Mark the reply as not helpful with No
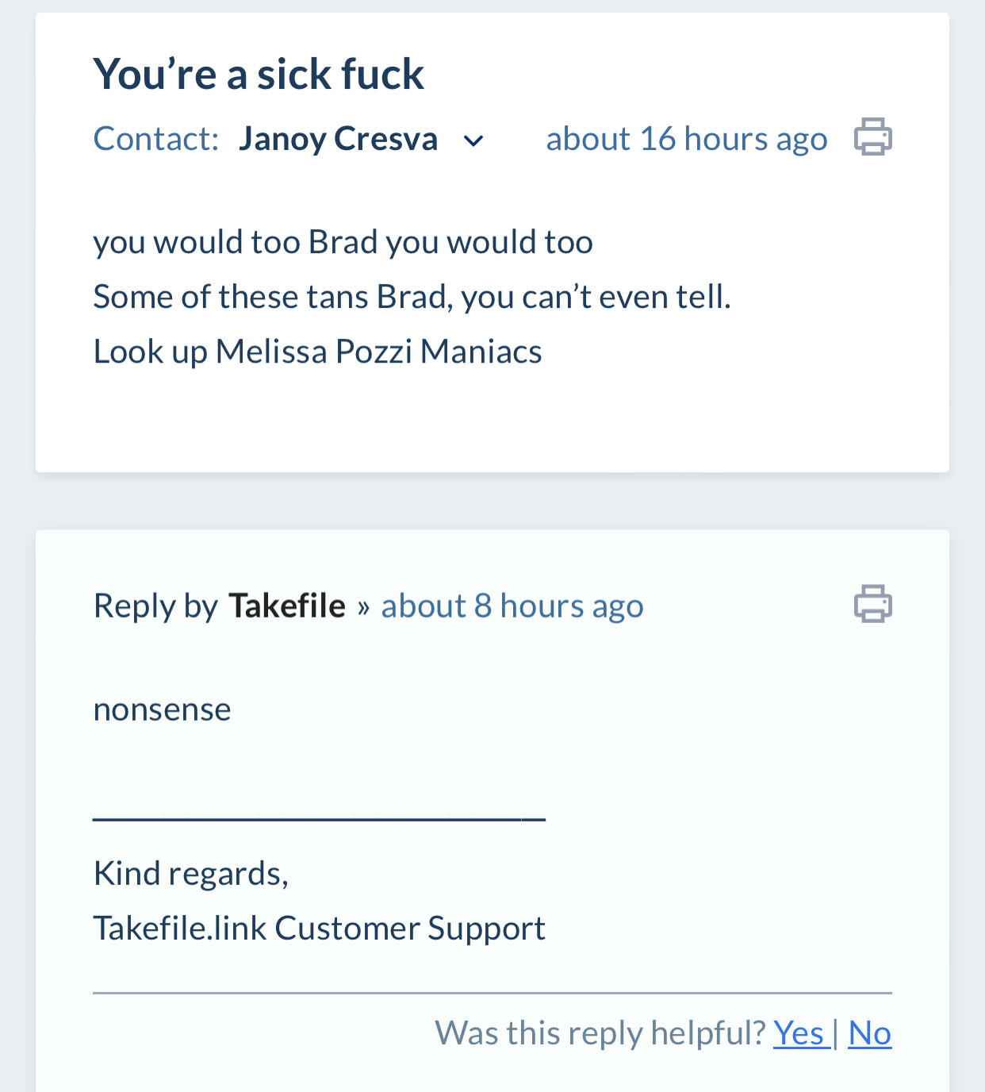 [869, 1033]
